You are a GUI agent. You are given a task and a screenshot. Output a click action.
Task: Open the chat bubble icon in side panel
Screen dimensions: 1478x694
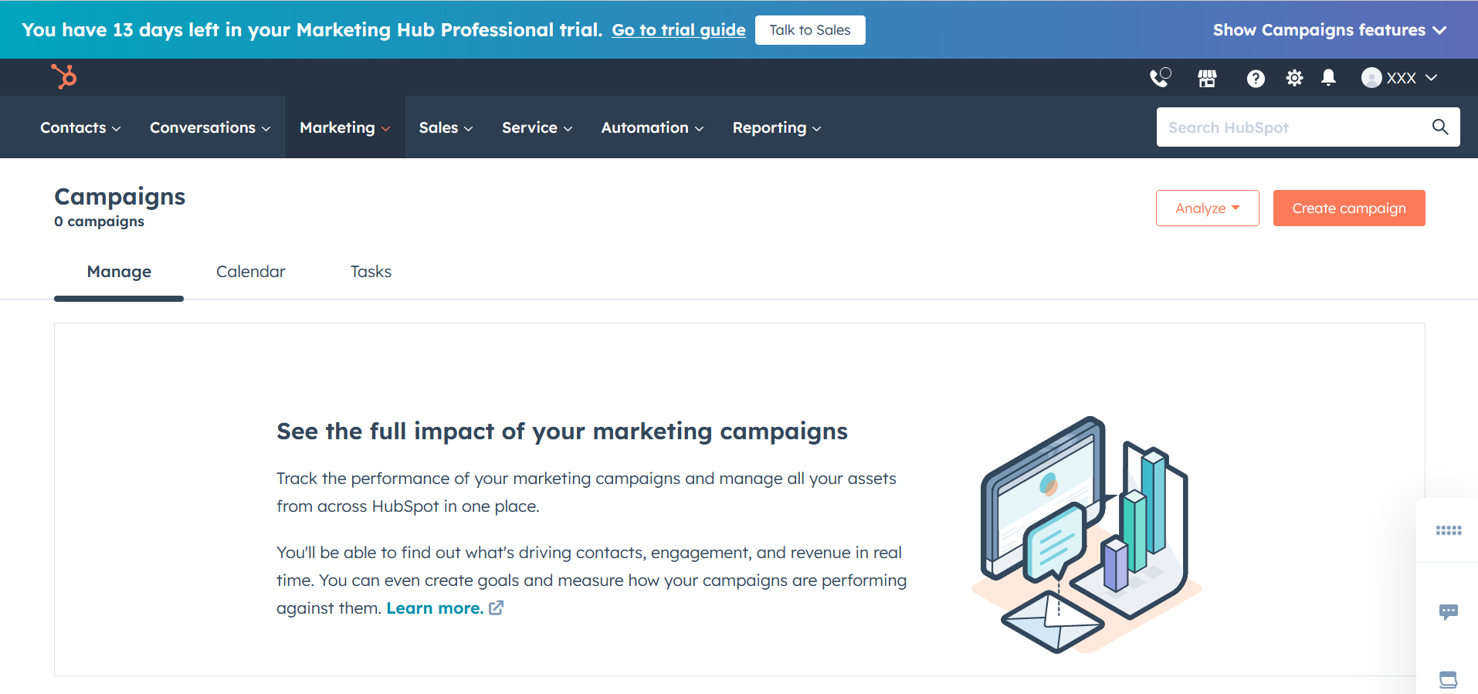click(1449, 612)
